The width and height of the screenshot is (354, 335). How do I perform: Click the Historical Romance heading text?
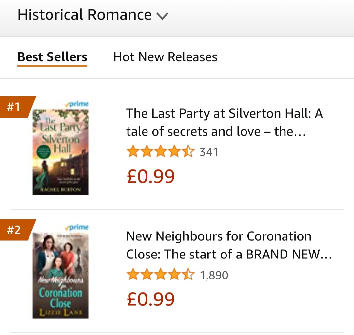(x=85, y=15)
